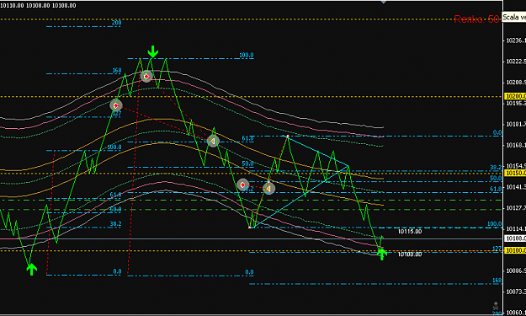Select the cyan ascending trendline of the triangle
This screenshot has width=526, height=316.
[x=300, y=197]
